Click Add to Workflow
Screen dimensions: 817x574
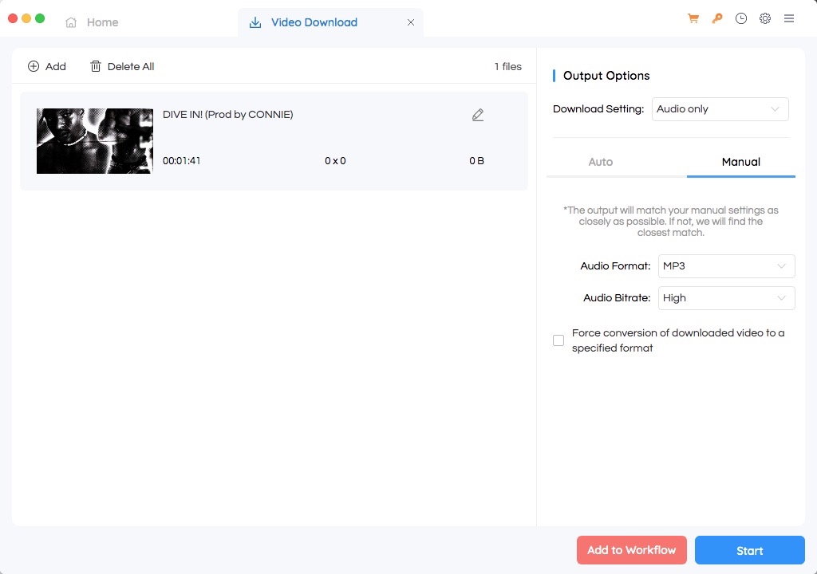[631, 550]
